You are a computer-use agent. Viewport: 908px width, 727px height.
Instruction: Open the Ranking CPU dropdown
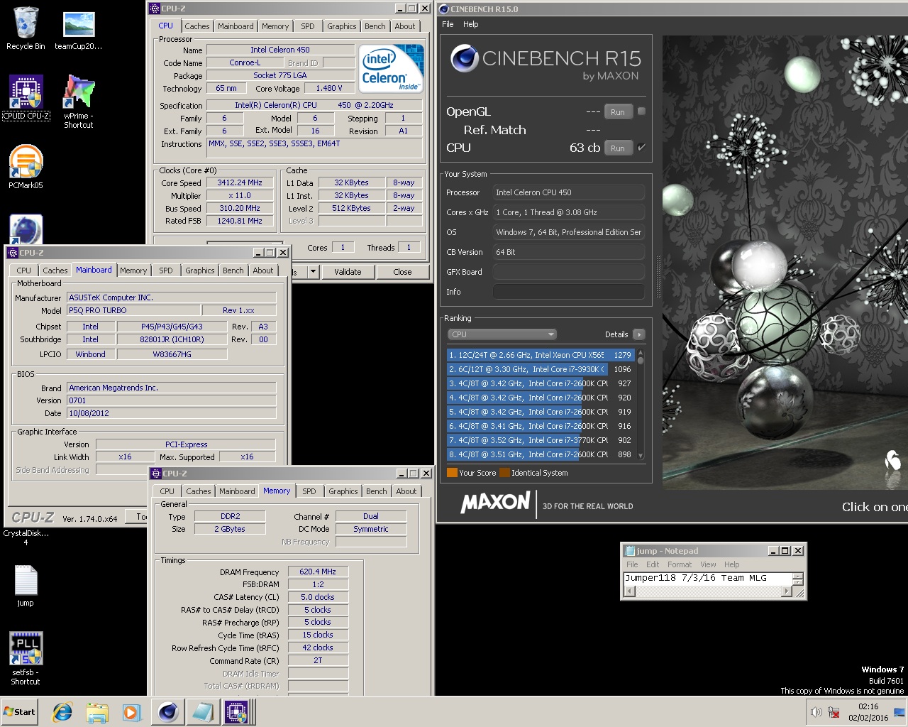[x=502, y=334]
